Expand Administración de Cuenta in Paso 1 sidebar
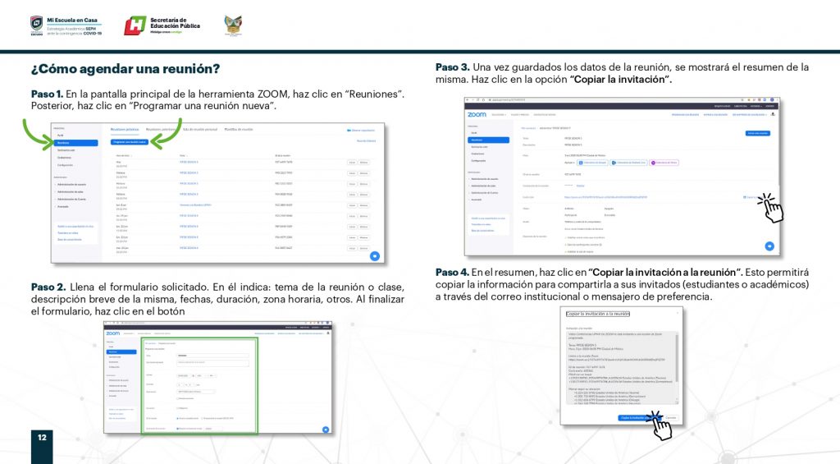The image size is (840, 464). 72,199
